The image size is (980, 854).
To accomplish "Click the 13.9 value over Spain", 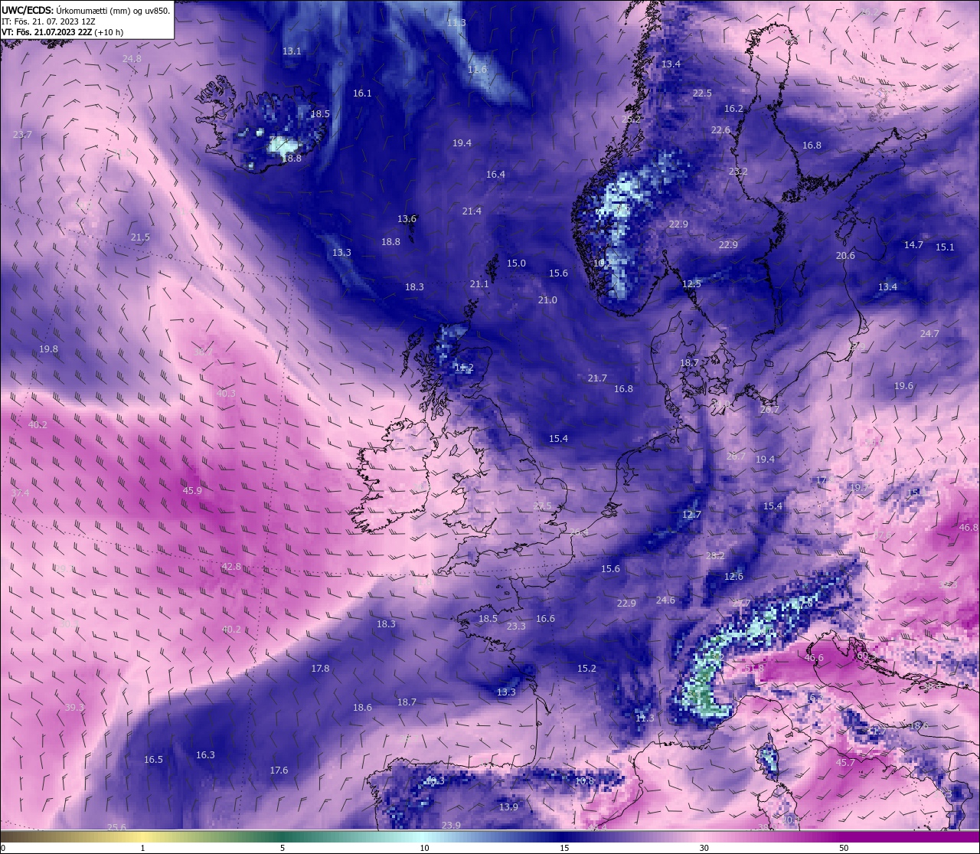I will 508,807.
